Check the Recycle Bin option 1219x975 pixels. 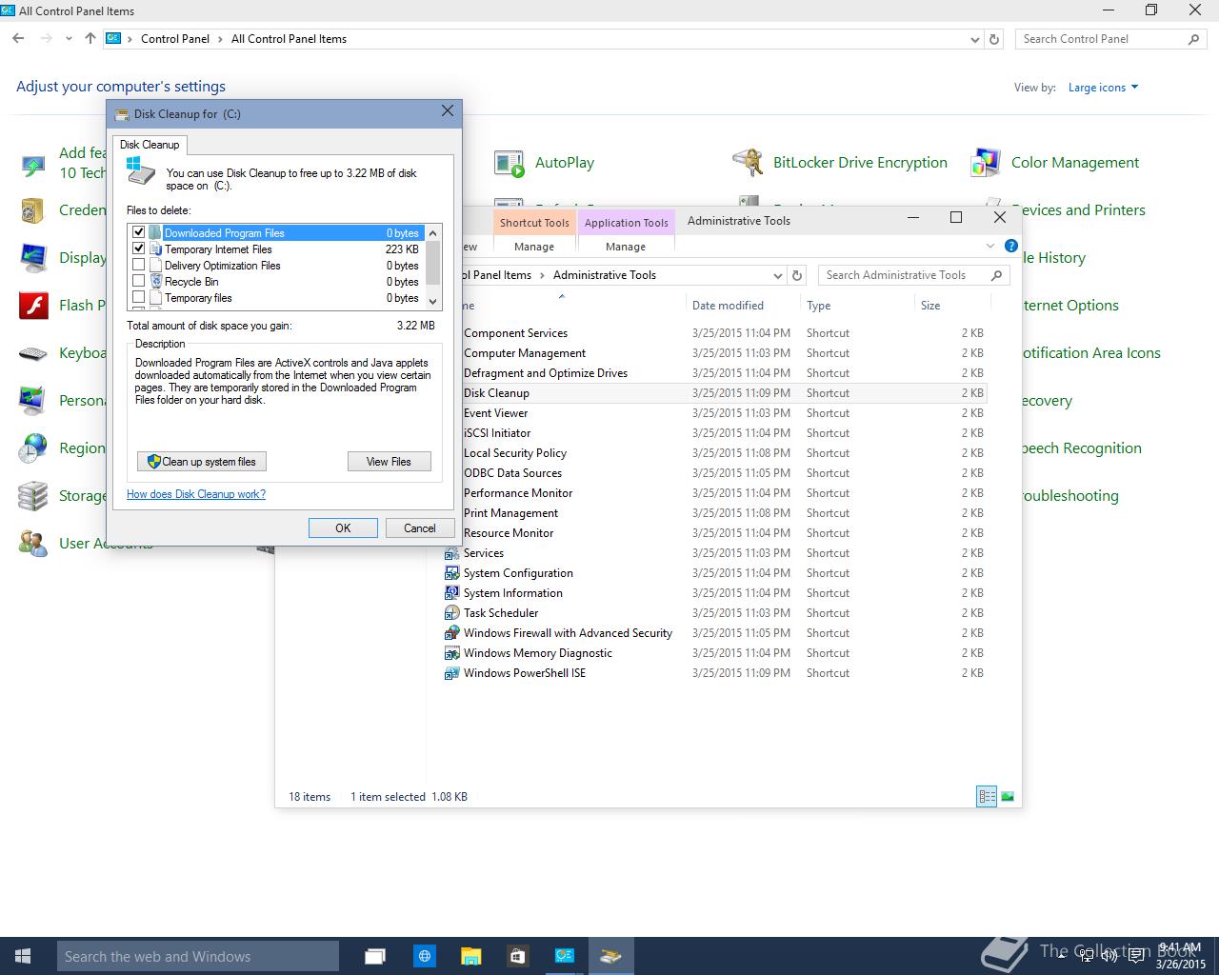pyautogui.click(x=139, y=281)
